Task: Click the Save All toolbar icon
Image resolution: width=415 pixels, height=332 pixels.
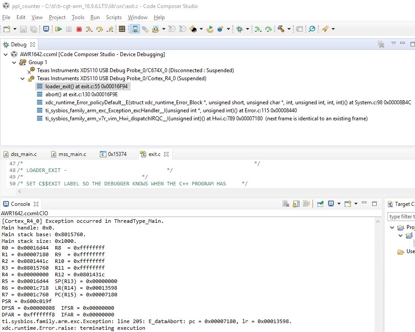Action: point(33,29)
